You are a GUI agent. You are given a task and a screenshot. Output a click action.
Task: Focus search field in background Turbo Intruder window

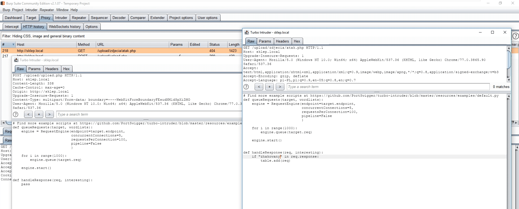click(149, 115)
